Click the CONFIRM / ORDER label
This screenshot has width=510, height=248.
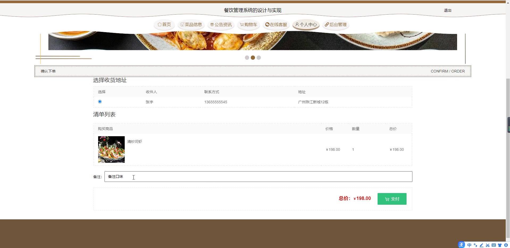tap(448, 71)
